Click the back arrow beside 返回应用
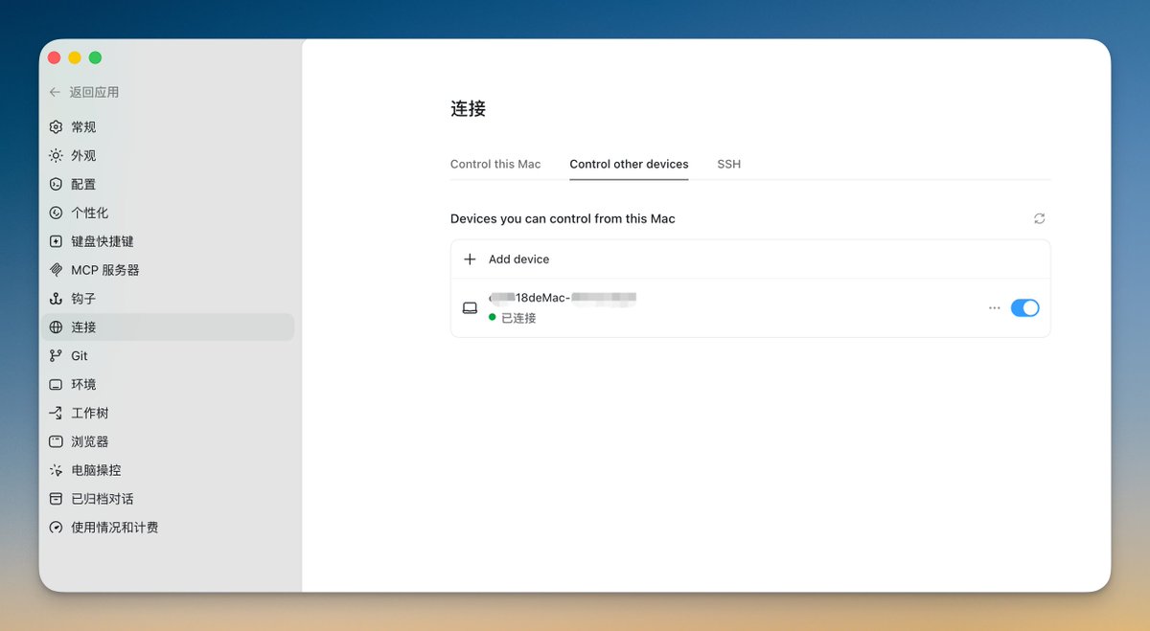This screenshot has width=1150, height=631. (x=55, y=92)
